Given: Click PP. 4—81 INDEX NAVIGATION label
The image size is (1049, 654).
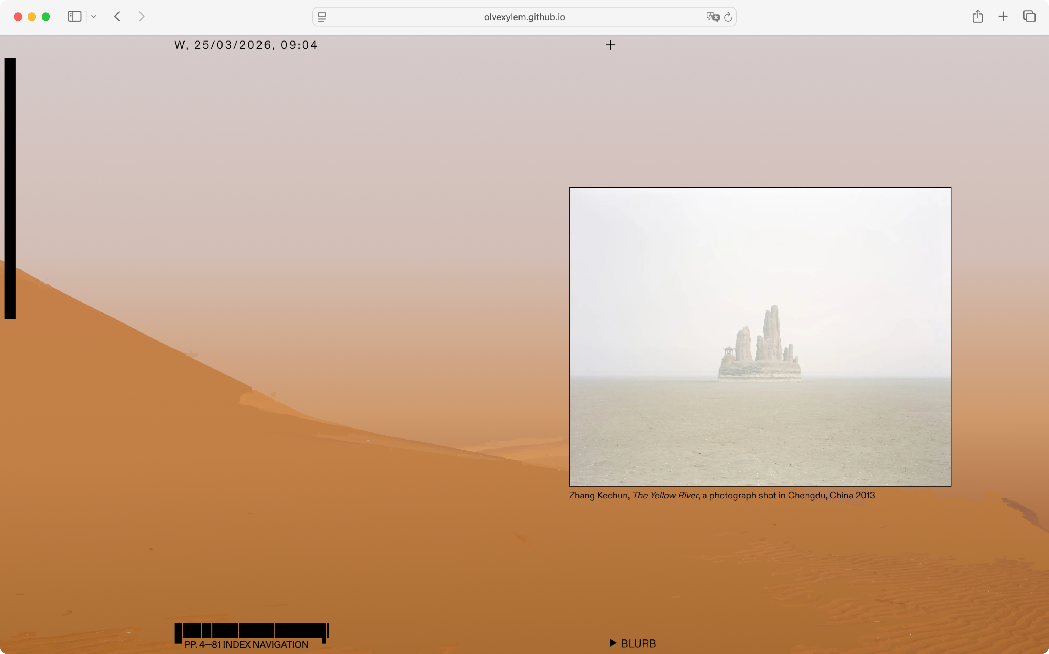Looking at the screenshot, I should [246, 644].
